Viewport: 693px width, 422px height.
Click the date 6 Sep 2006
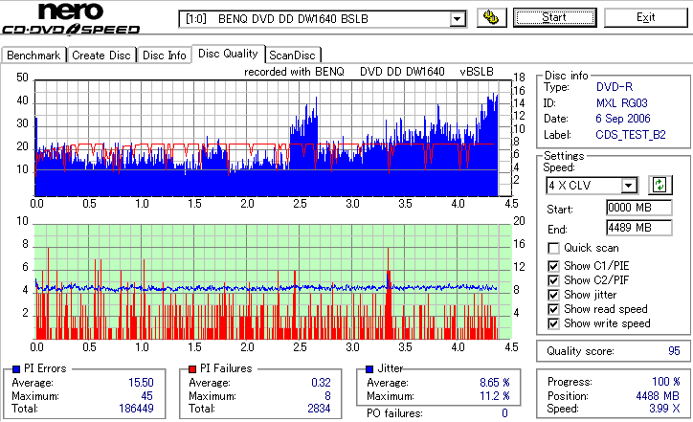point(623,119)
